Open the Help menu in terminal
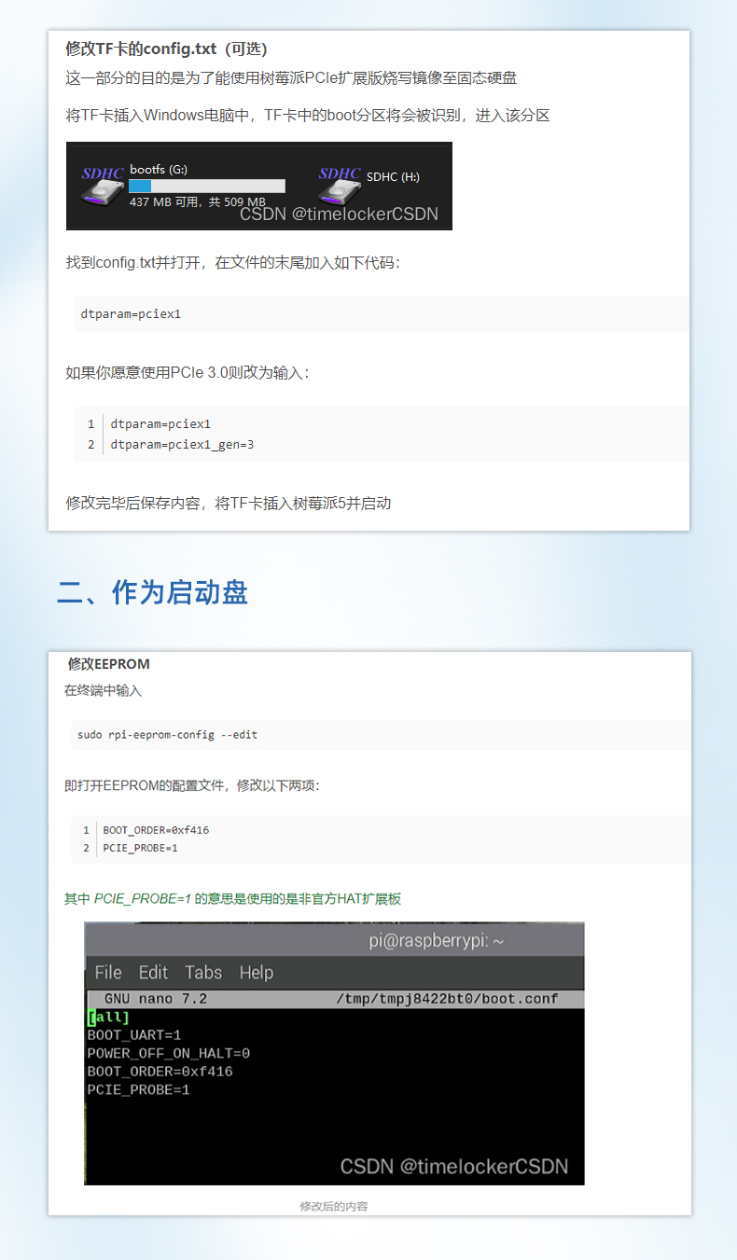Image resolution: width=737 pixels, height=1260 pixels. pos(256,972)
